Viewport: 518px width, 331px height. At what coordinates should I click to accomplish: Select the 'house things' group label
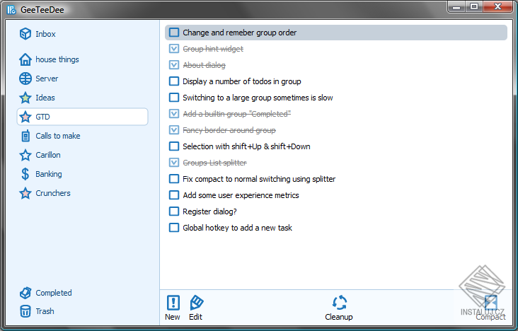point(57,60)
